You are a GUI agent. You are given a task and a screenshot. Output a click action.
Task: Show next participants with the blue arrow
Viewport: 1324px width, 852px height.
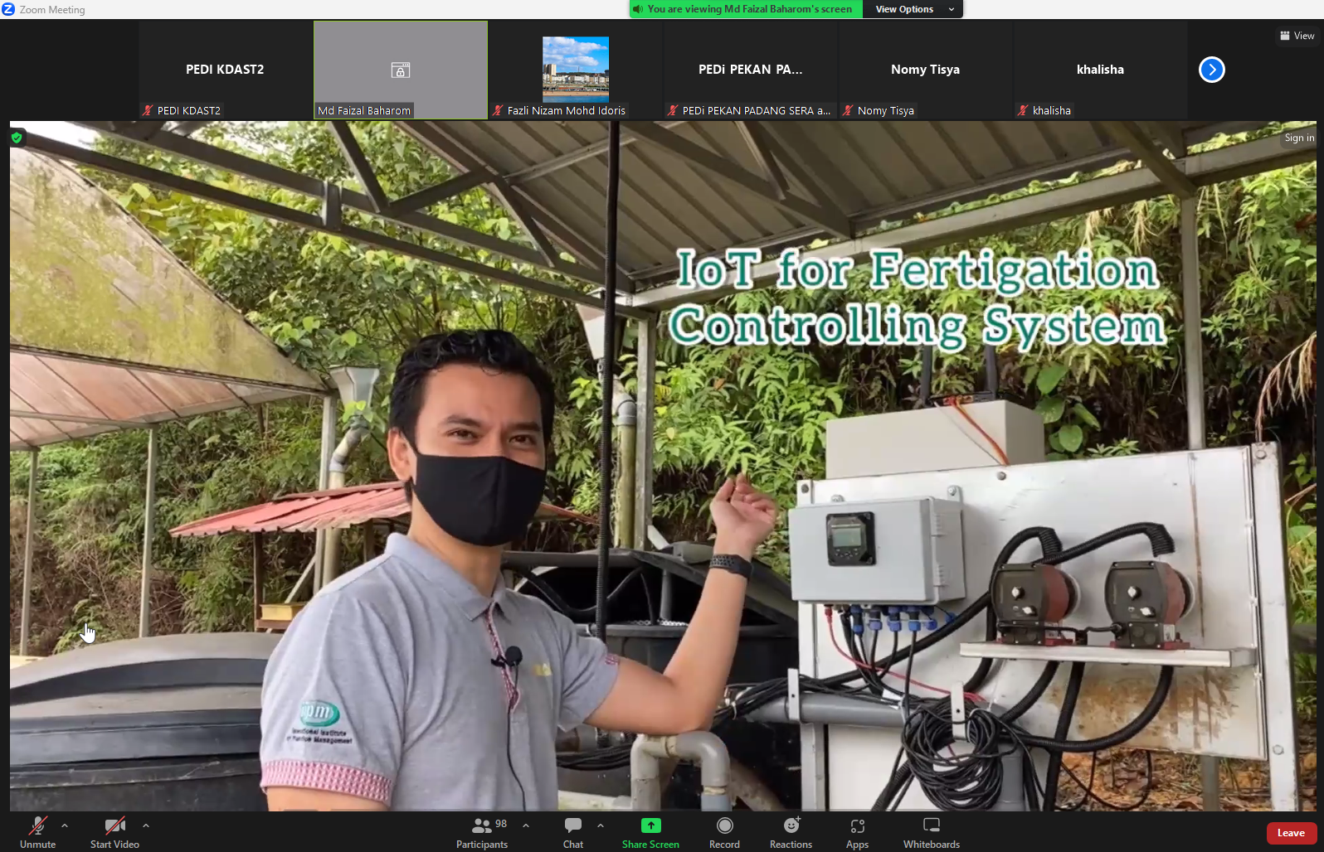click(x=1212, y=70)
